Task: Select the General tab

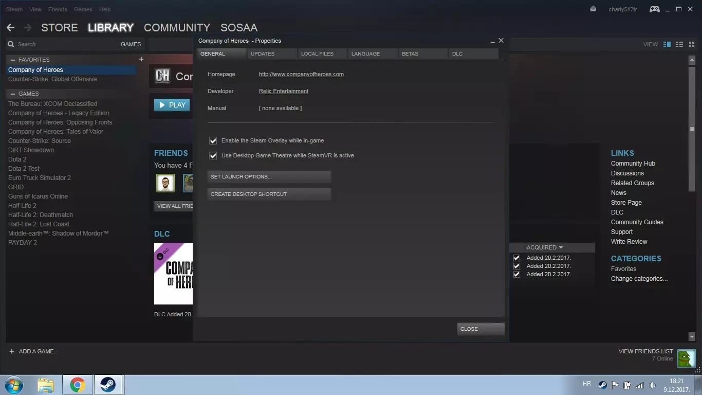Action: pyautogui.click(x=221, y=53)
